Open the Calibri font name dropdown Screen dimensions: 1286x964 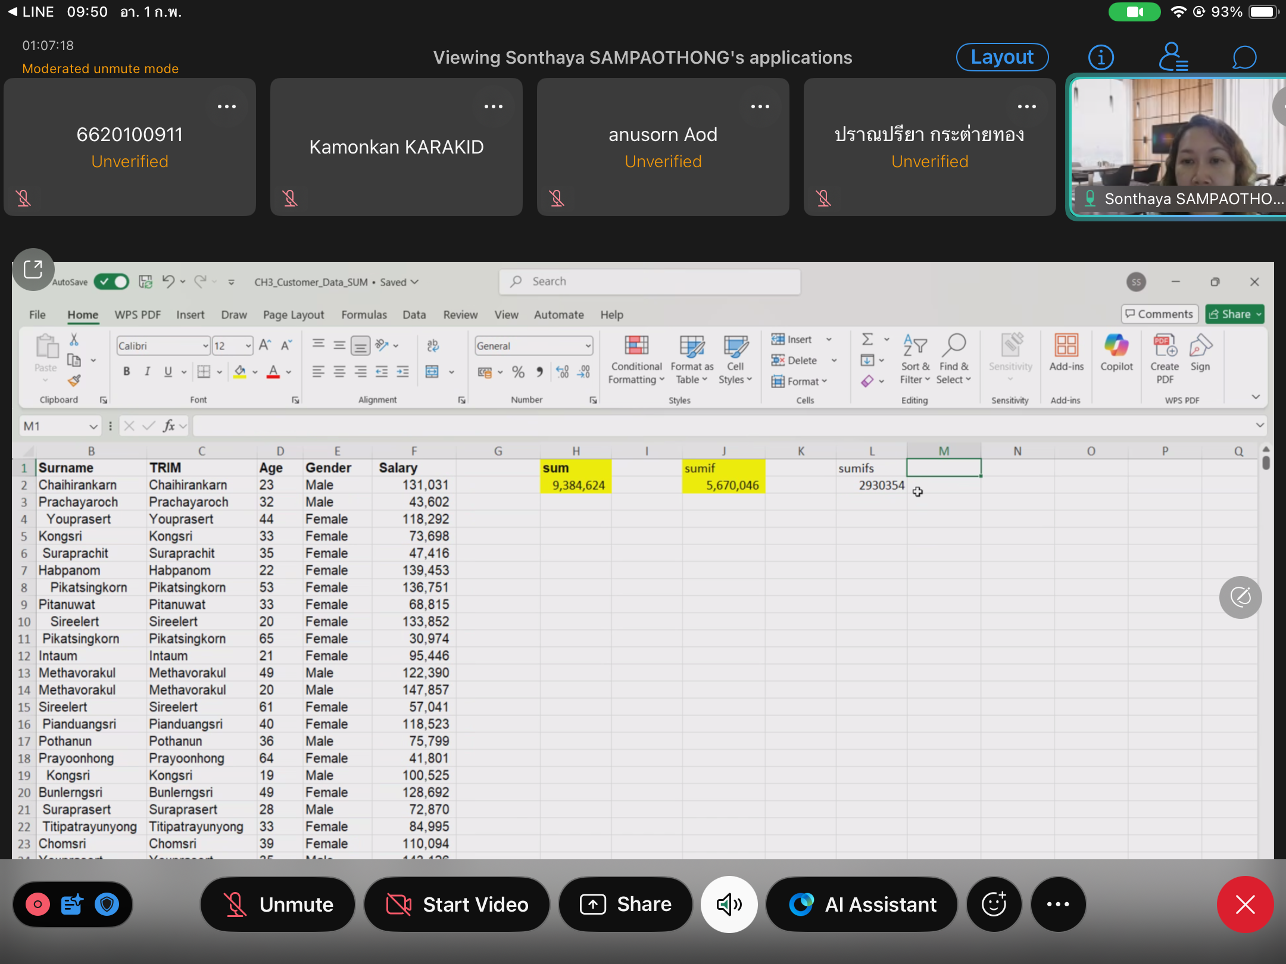pos(205,346)
